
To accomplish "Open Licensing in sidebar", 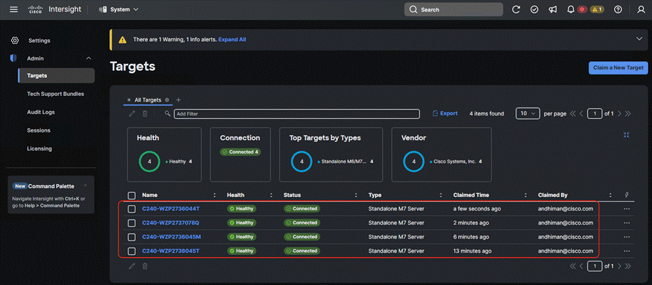I will (40, 149).
